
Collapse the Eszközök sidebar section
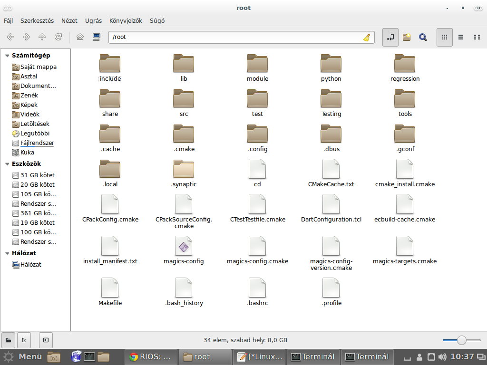click(x=7, y=164)
